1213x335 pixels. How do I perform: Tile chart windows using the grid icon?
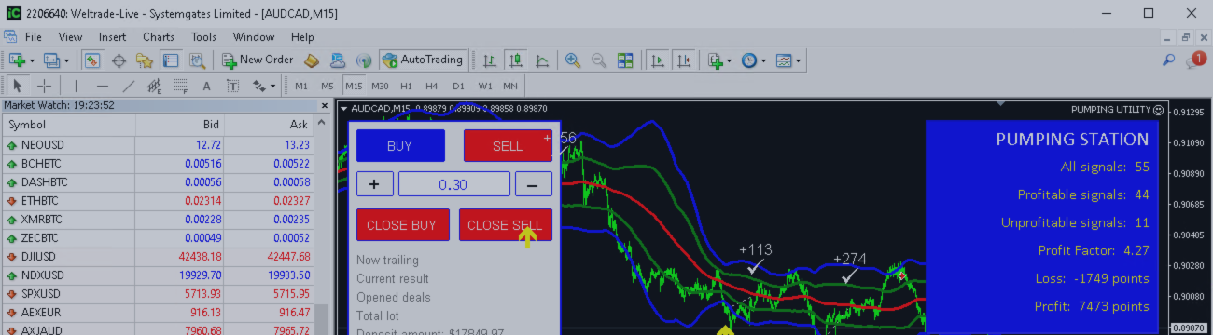[x=625, y=60]
